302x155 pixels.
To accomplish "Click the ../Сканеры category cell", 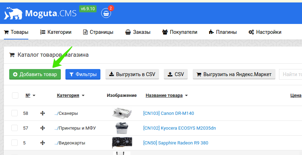I will [x=66, y=113].
